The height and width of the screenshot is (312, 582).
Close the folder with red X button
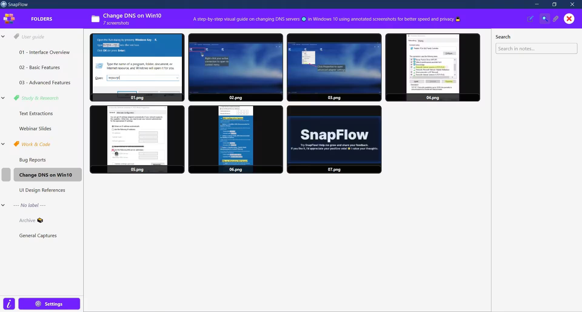(x=569, y=19)
